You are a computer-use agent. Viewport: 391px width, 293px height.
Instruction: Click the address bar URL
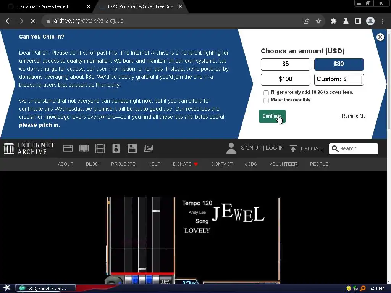(88, 21)
